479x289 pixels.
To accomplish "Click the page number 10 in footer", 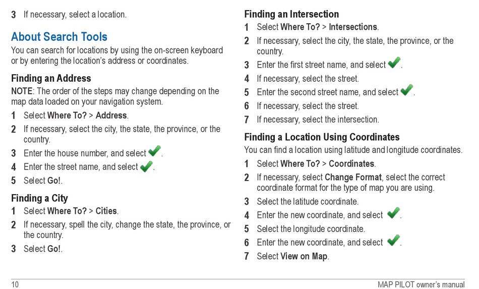I will tap(15, 285).
